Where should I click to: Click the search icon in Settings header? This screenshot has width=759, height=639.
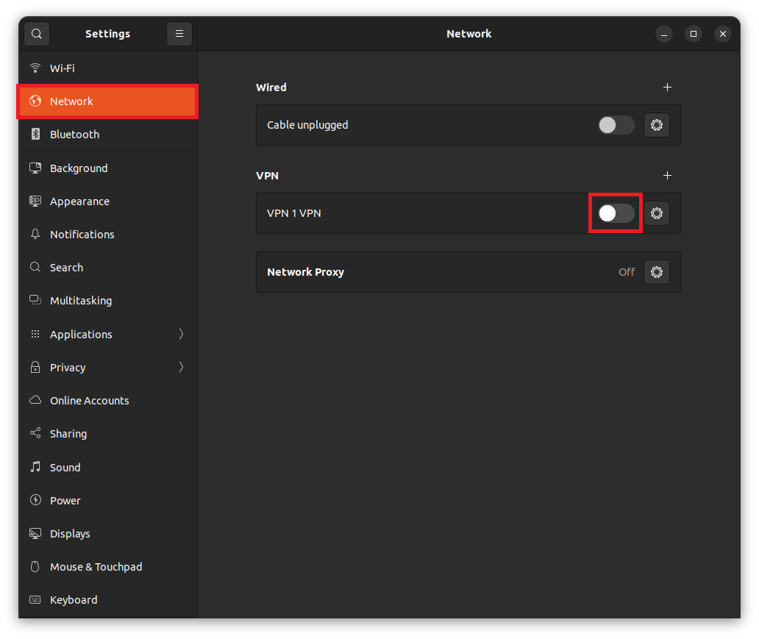[36, 34]
